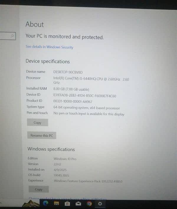Viewport: 177px width, 209px height.
Task: Click the About page heading
Action: point(35,24)
